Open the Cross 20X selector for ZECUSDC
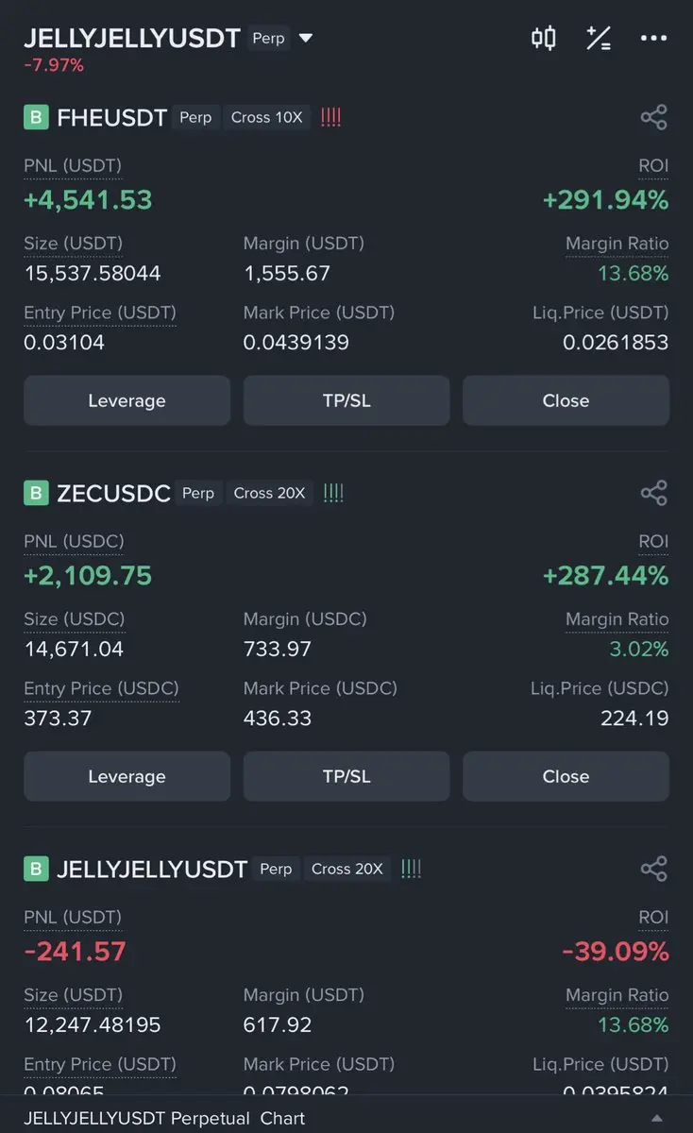The height and width of the screenshot is (1133, 693). [270, 493]
